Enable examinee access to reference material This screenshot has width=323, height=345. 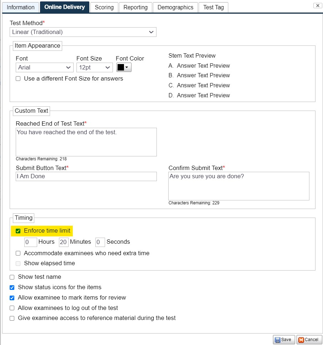[12, 318]
